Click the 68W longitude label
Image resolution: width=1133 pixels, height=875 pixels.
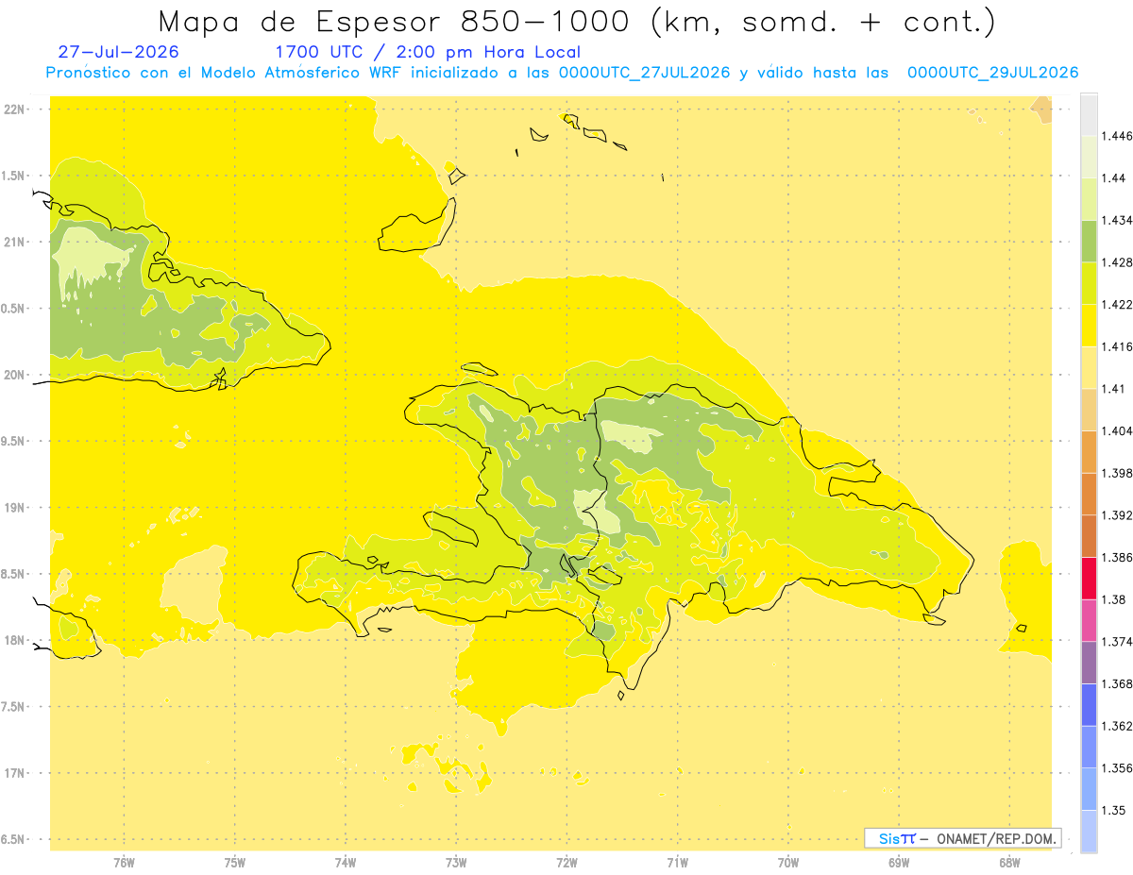coord(1009,863)
